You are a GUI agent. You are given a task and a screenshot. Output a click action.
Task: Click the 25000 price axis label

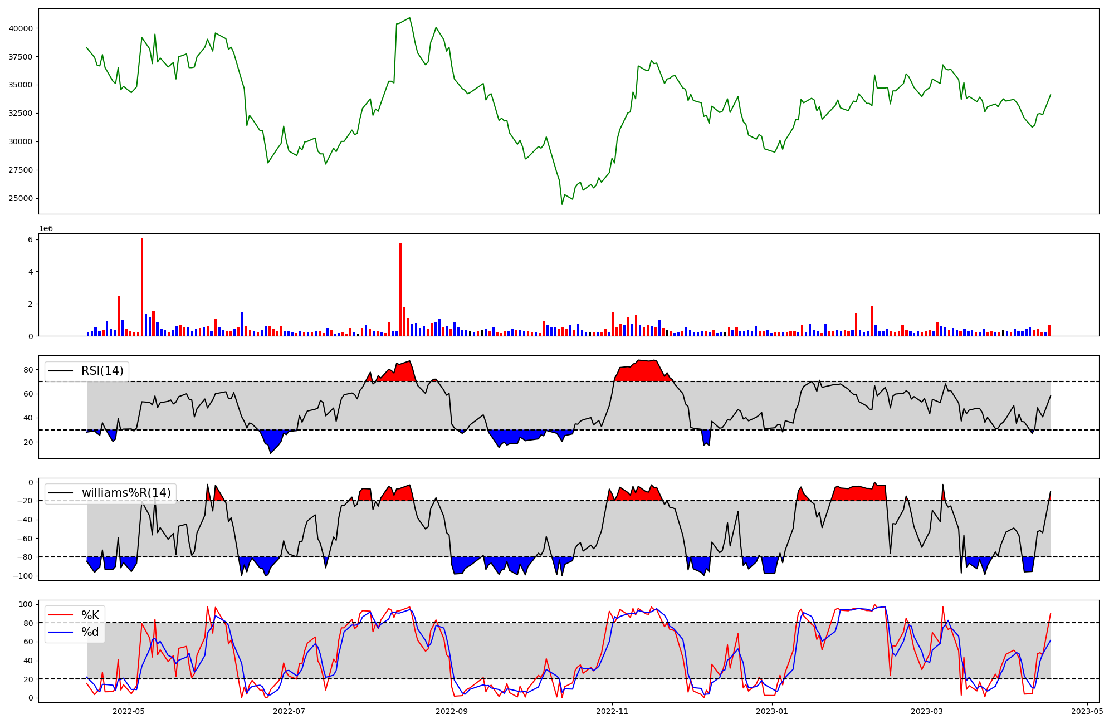[20, 199]
